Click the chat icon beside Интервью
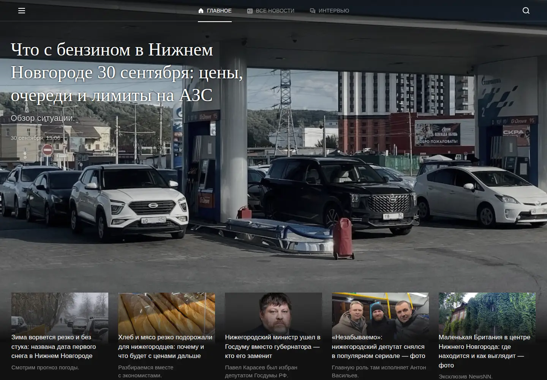547x380 pixels. click(x=313, y=11)
